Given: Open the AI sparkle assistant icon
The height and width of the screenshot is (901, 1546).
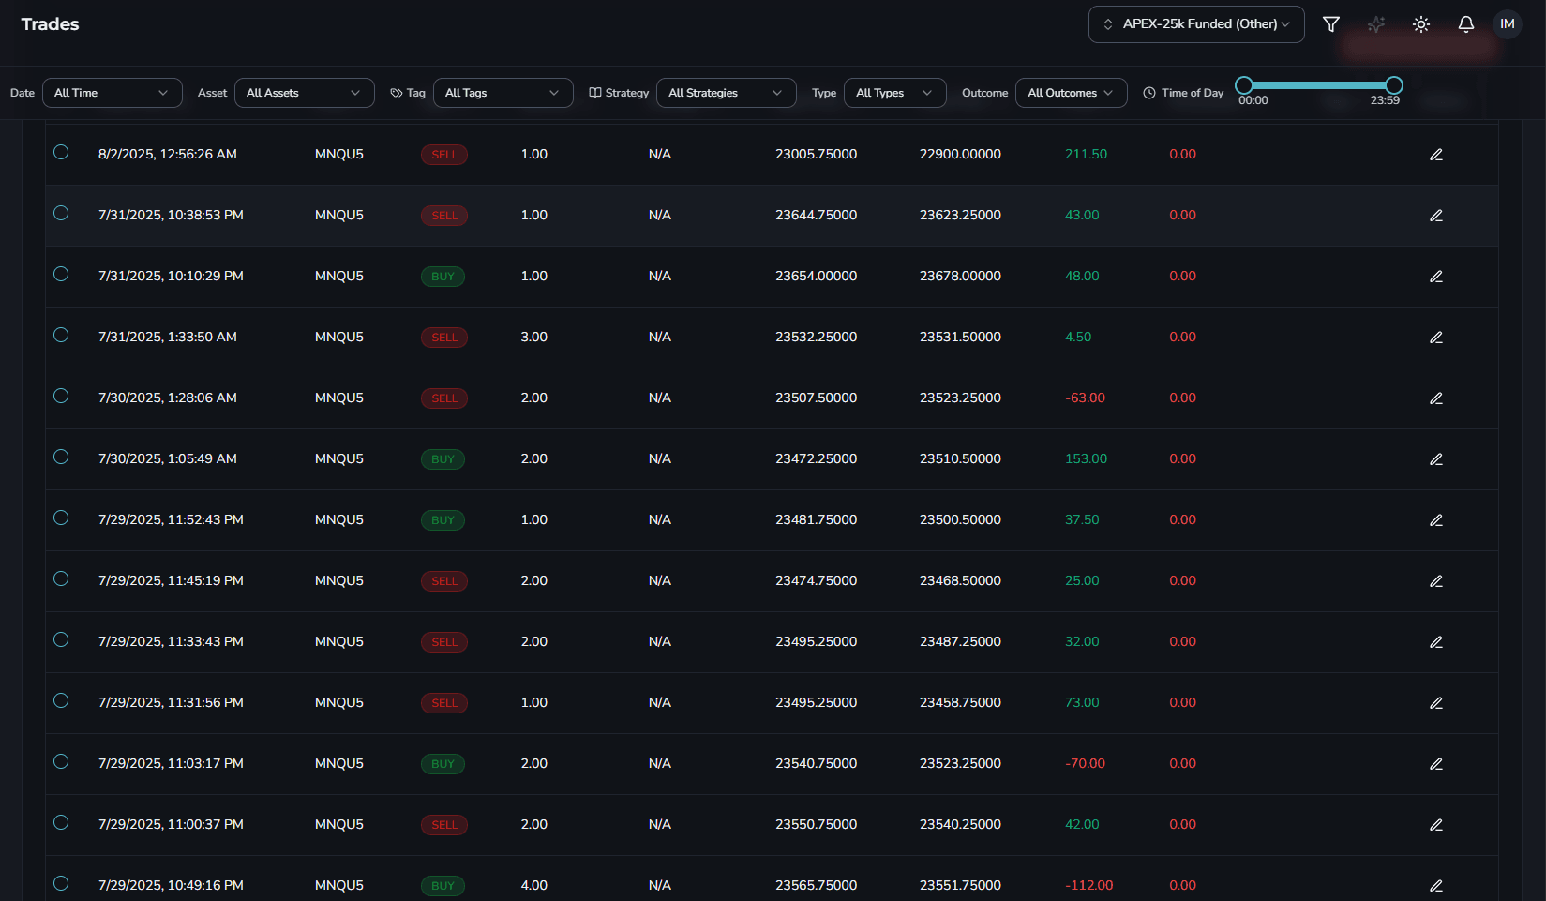Looking at the screenshot, I should click(x=1375, y=24).
